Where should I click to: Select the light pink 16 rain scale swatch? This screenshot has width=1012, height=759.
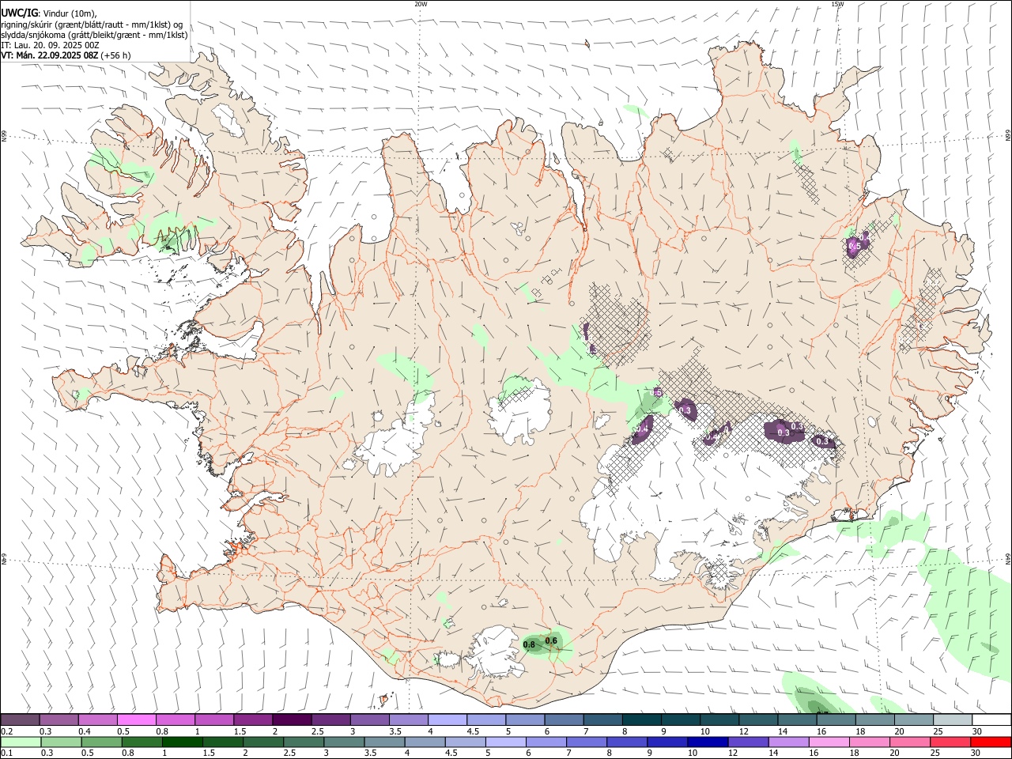829,742
